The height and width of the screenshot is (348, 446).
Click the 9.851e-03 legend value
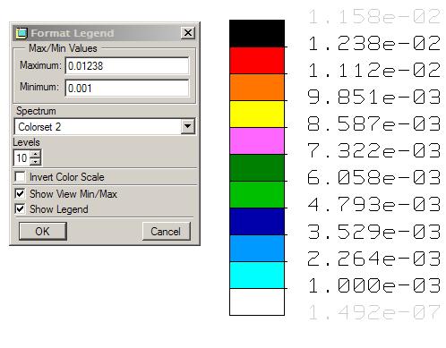pos(374,98)
